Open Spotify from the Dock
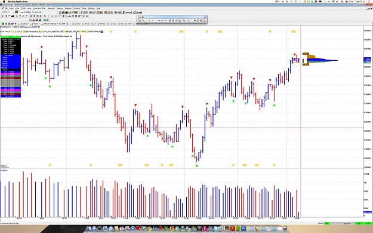Viewport: 373px width, 233px height. (238, 229)
